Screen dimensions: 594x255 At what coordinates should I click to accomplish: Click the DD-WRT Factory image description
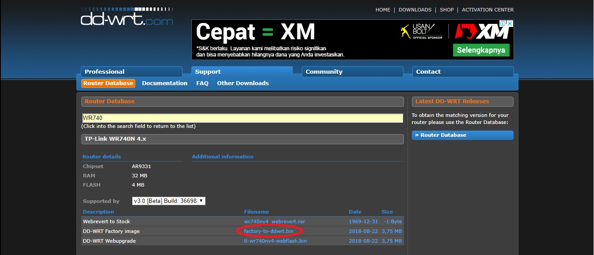(111, 231)
